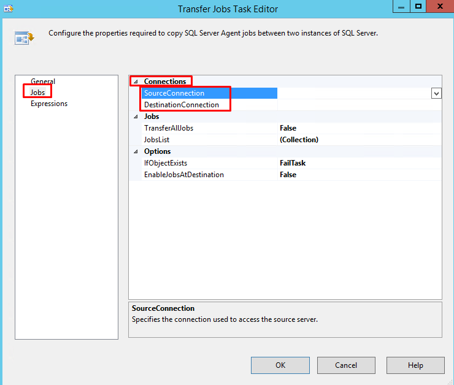Select the DestinationConnection property row
The height and width of the screenshot is (385, 454).
coord(182,105)
